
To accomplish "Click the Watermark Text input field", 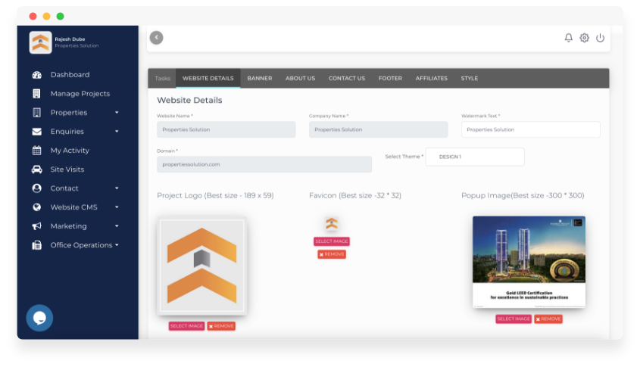I will 530,129.
